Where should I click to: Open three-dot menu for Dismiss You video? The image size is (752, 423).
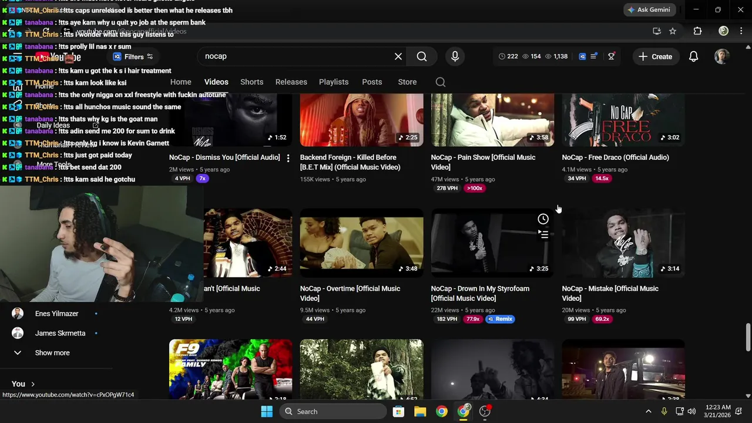288,158
